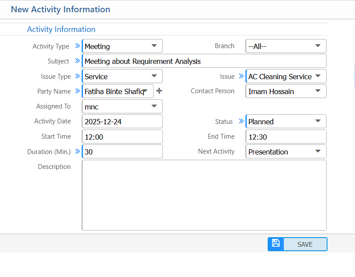
Task: Select the Contact Person dropdown
Action: (x=286, y=91)
